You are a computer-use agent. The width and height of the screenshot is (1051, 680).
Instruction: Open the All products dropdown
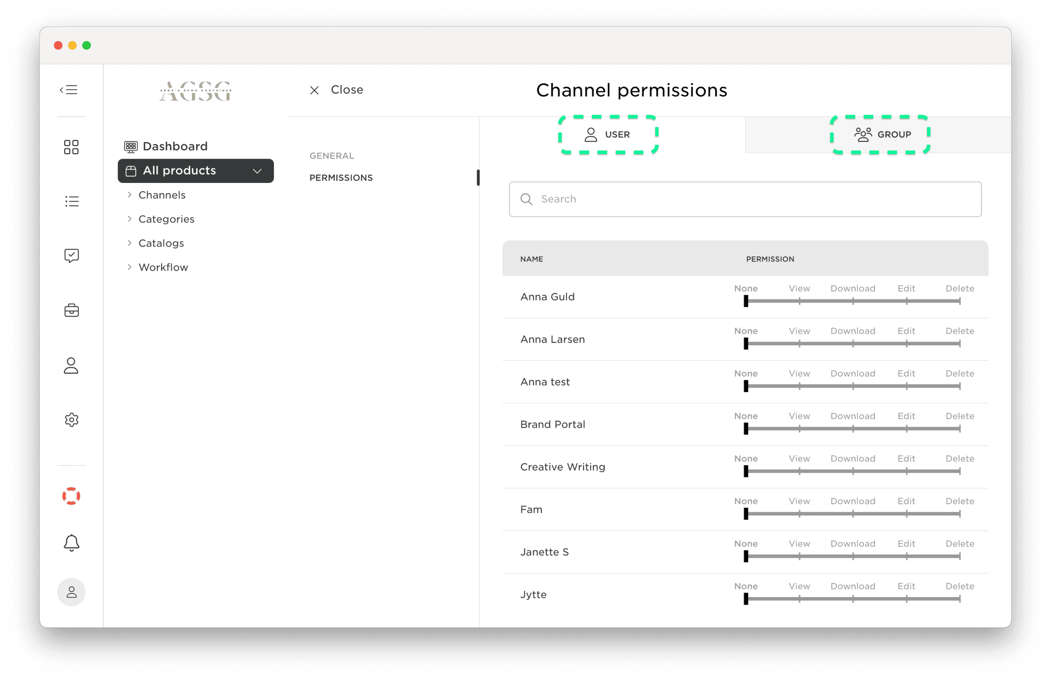coord(196,171)
